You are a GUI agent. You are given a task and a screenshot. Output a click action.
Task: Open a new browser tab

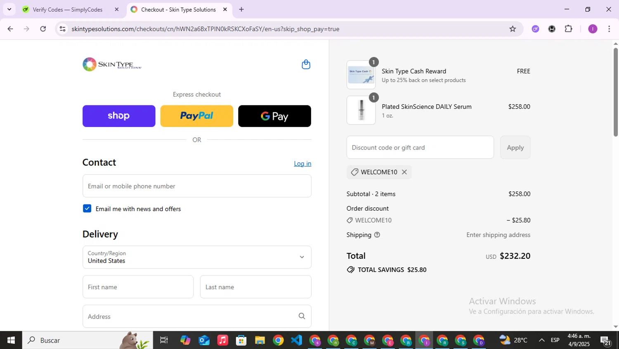[241, 9]
